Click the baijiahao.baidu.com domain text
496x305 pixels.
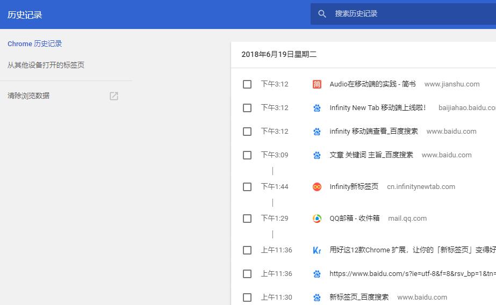(x=467, y=108)
